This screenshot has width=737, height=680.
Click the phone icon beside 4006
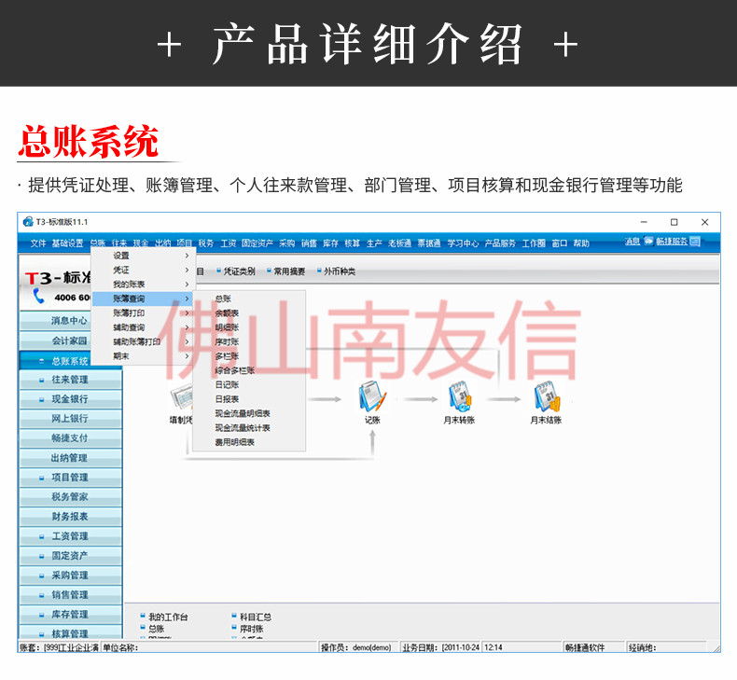click(x=38, y=296)
